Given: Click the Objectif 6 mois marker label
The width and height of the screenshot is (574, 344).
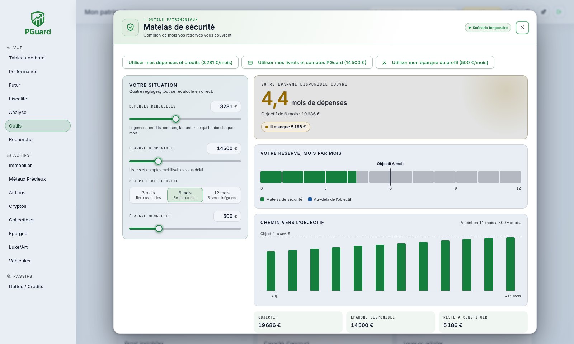Looking at the screenshot, I should coord(390,164).
